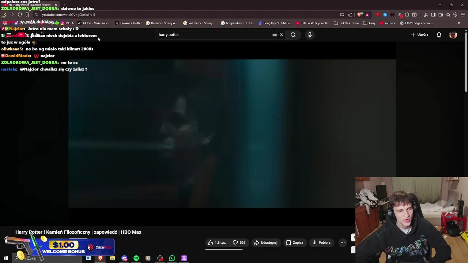Viewport: 468px width, 263px height.
Task: Open File Explorer from the taskbar
Action: pyautogui.click(x=112, y=258)
